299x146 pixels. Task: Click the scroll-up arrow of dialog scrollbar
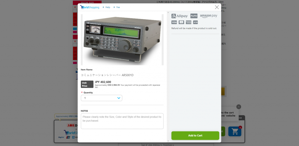(x=168, y=13)
